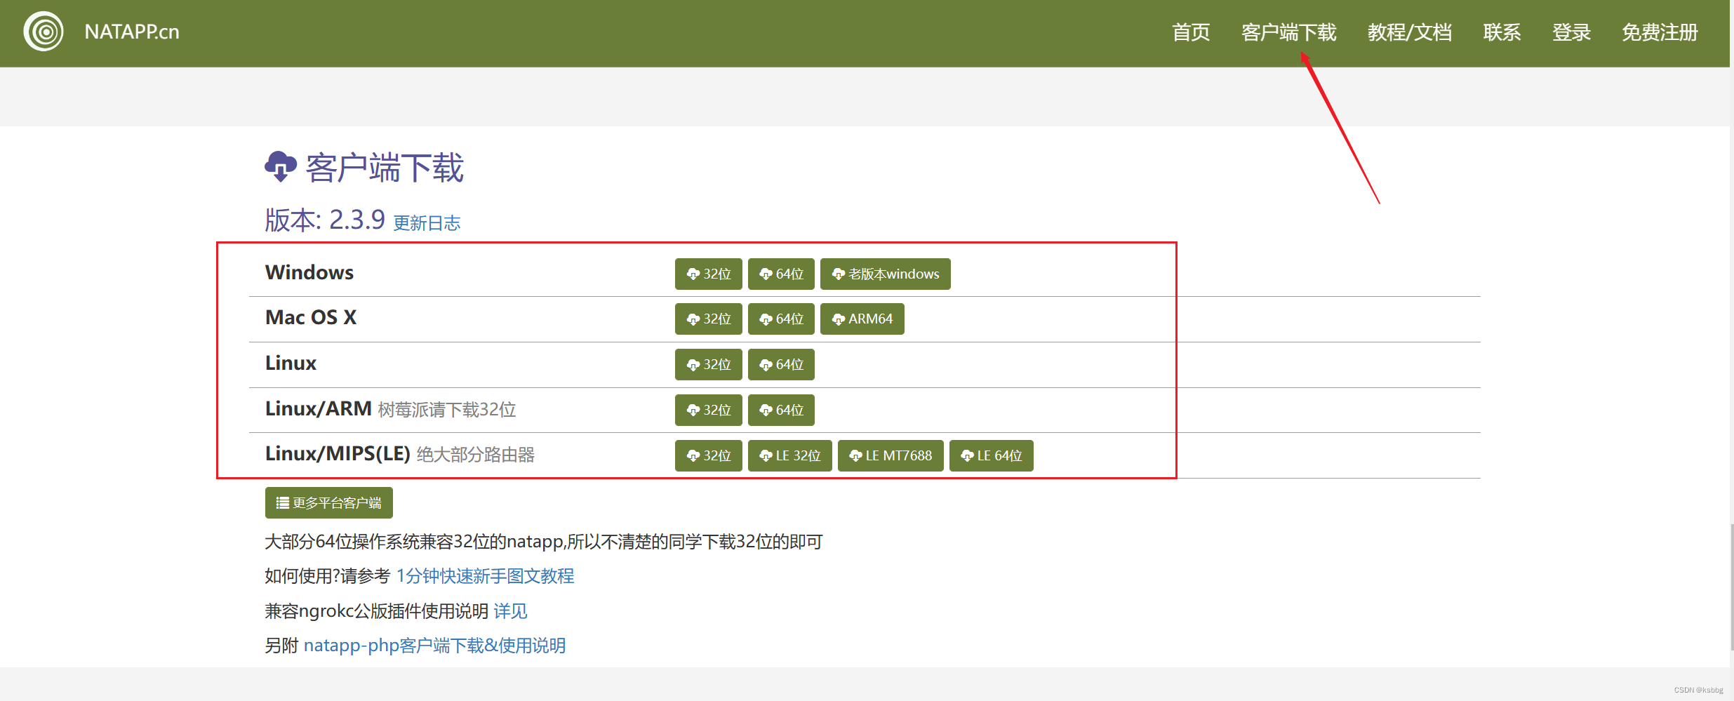The image size is (1734, 701).
Task: Open the 更多平台客户端 button
Action: click(x=329, y=502)
